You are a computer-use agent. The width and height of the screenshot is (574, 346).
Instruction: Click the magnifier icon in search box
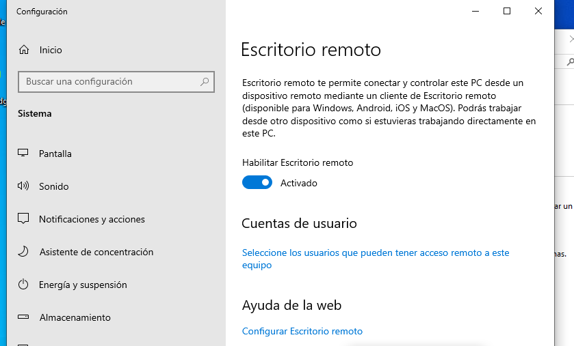[x=205, y=82]
